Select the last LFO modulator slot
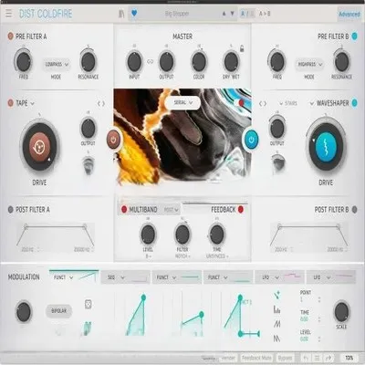Image resolution: width=365 pixels, height=365 pixels. [331, 277]
